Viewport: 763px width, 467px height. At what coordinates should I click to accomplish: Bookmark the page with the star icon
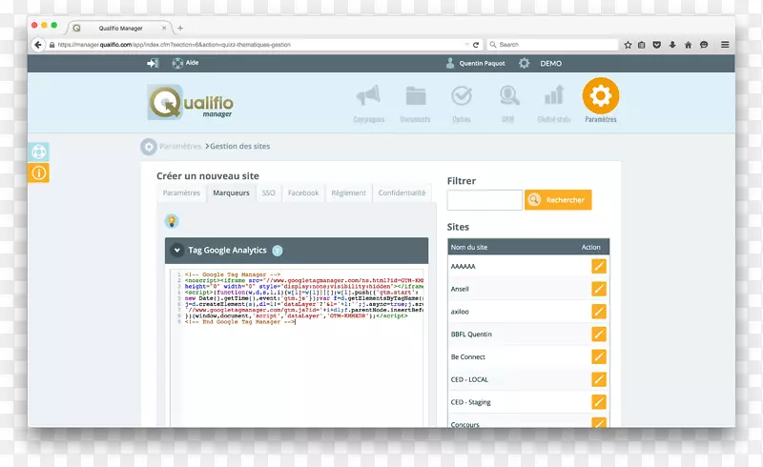coord(628,45)
